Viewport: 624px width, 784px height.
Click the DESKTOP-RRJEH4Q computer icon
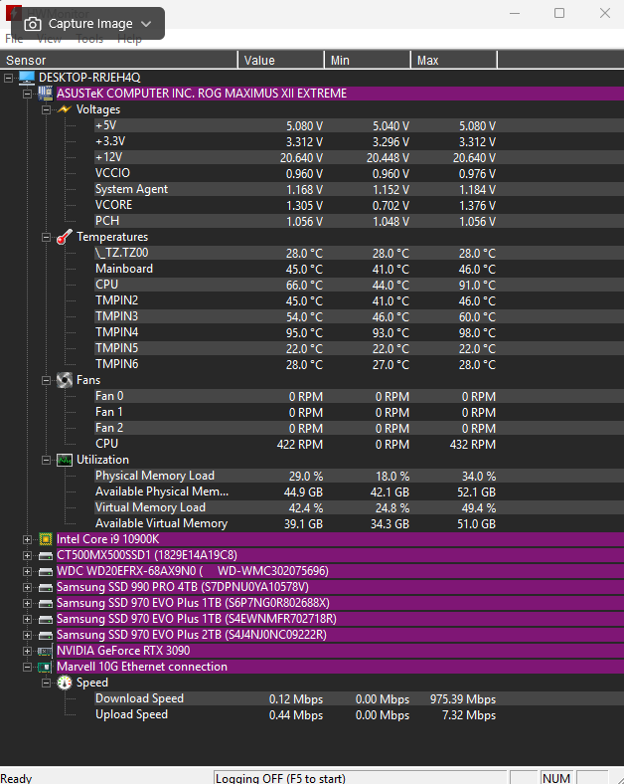point(27,78)
